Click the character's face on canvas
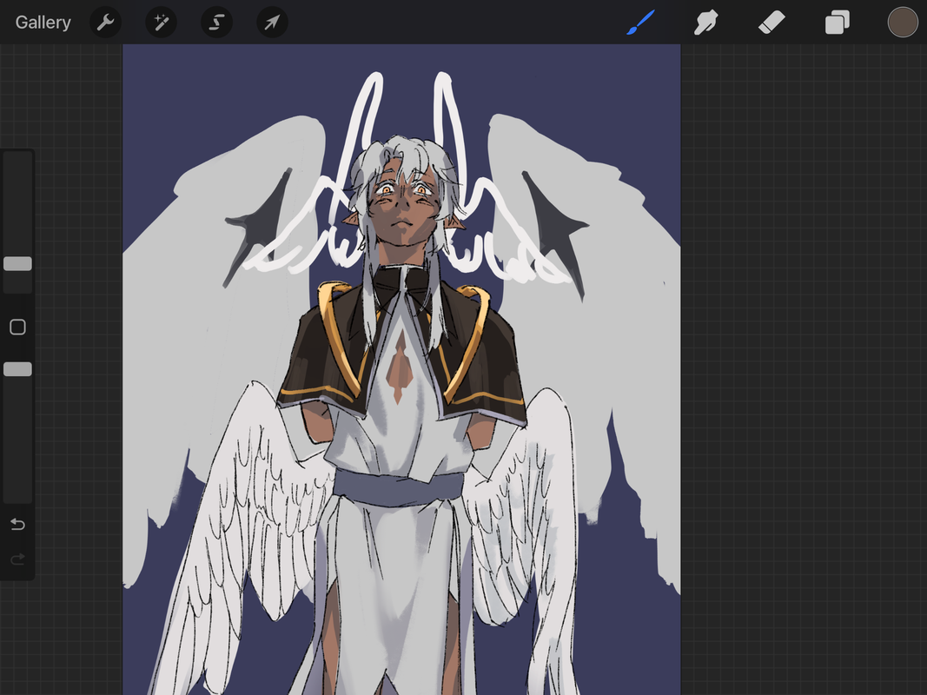The height and width of the screenshot is (695, 927). tap(402, 204)
